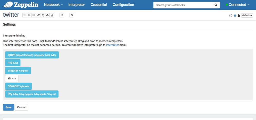
Task: Clone this note using the copy icon
Action: [43, 15]
